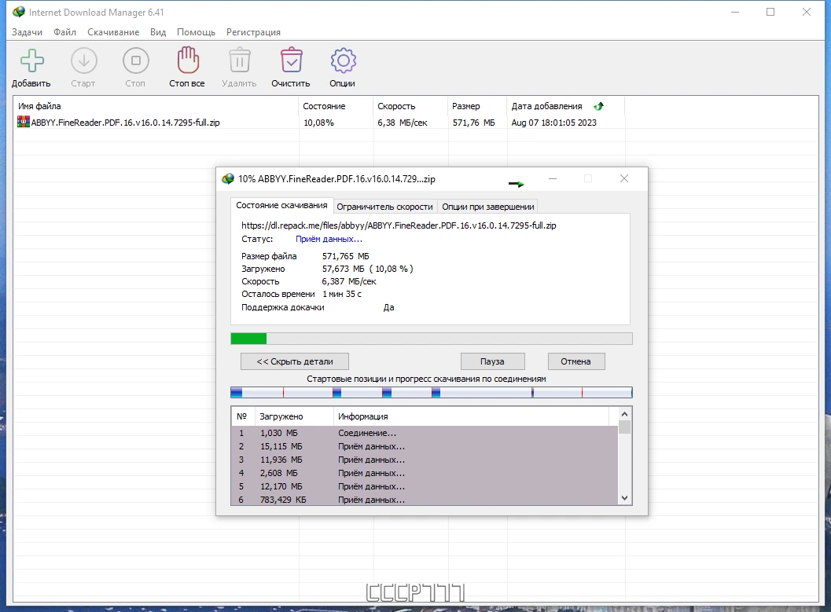Click scroll-down arrow in connections list

(625, 497)
